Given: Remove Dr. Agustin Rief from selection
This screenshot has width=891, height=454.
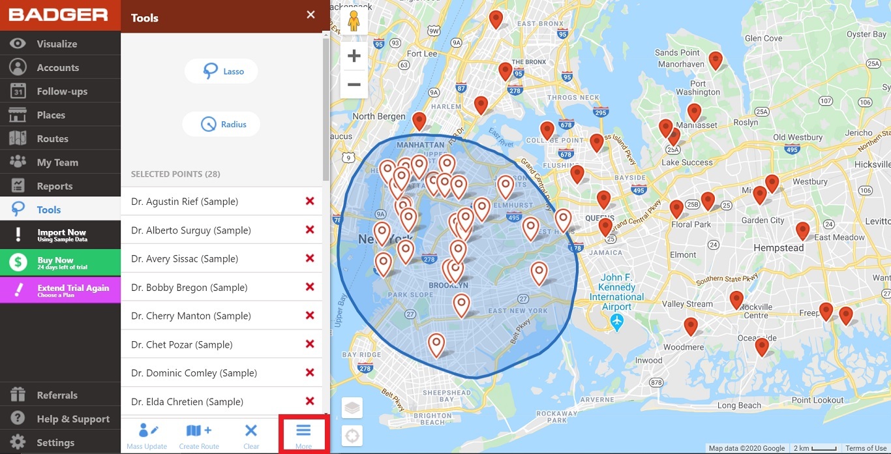Looking at the screenshot, I should [310, 201].
